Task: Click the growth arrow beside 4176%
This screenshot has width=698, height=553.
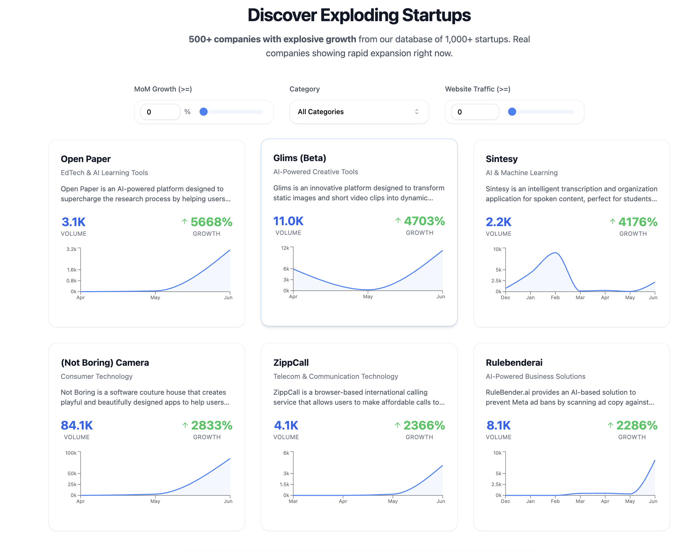Action: (612, 221)
